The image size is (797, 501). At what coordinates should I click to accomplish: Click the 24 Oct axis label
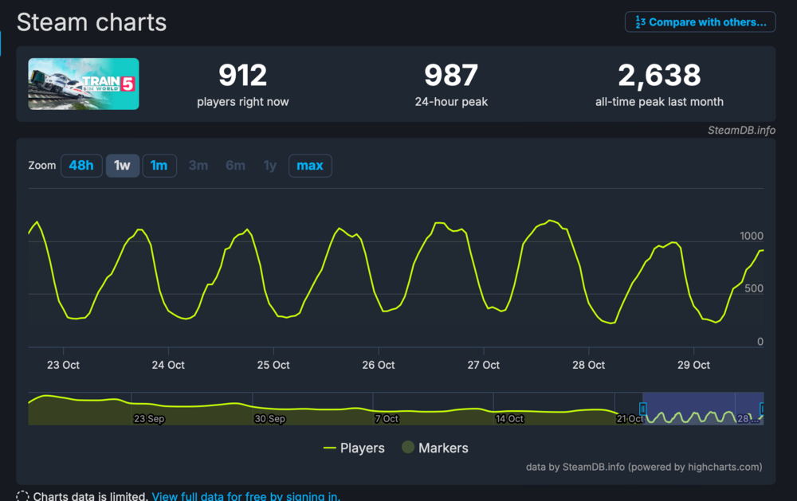168,365
